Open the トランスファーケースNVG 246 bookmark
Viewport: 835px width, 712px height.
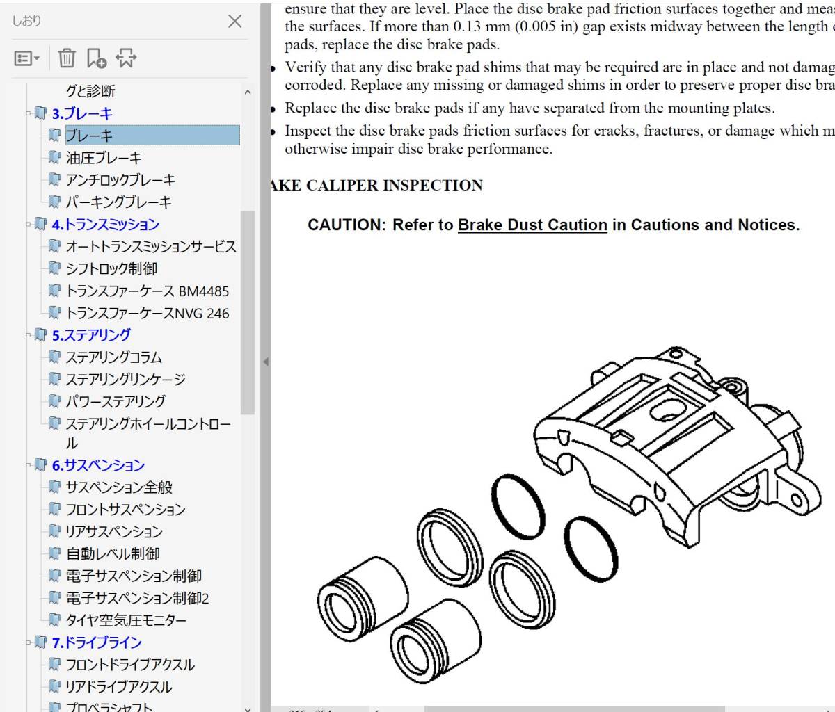[x=147, y=313]
